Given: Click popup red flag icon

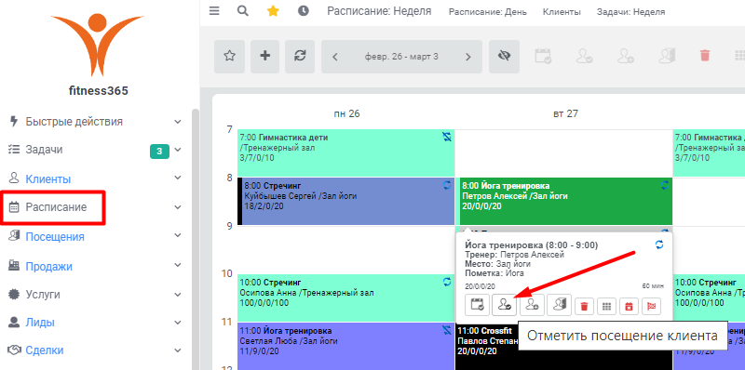Looking at the screenshot, I should pos(651,307).
